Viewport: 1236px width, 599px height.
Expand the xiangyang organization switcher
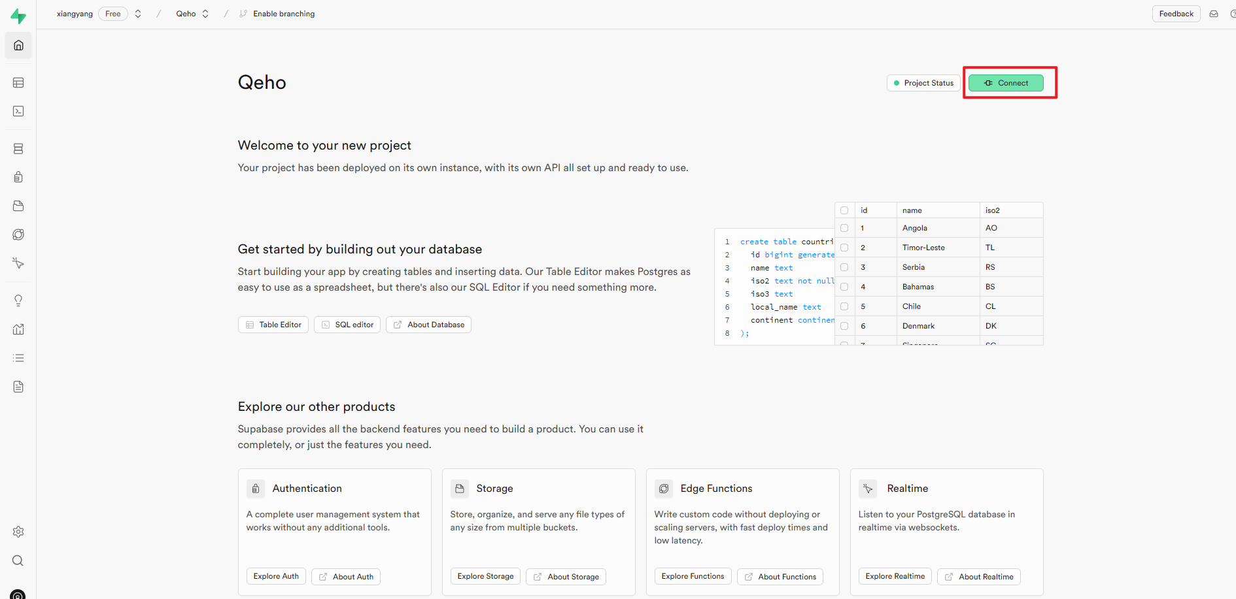(138, 14)
